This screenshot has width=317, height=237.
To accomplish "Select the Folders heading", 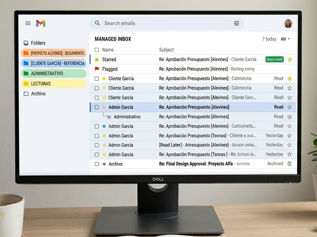I will click(x=38, y=43).
